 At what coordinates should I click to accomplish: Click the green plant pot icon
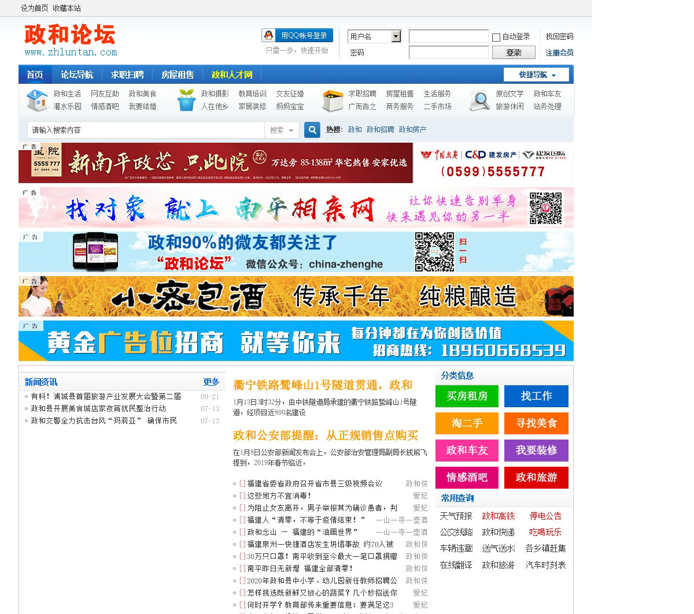pos(186,100)
